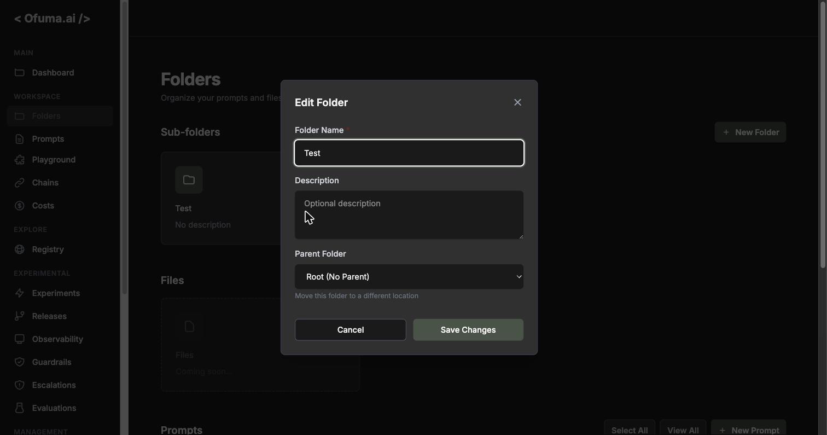The width and height of the screenshot is (827, 435).
Task: Open Costs from the sidebar
Action: 60,206
